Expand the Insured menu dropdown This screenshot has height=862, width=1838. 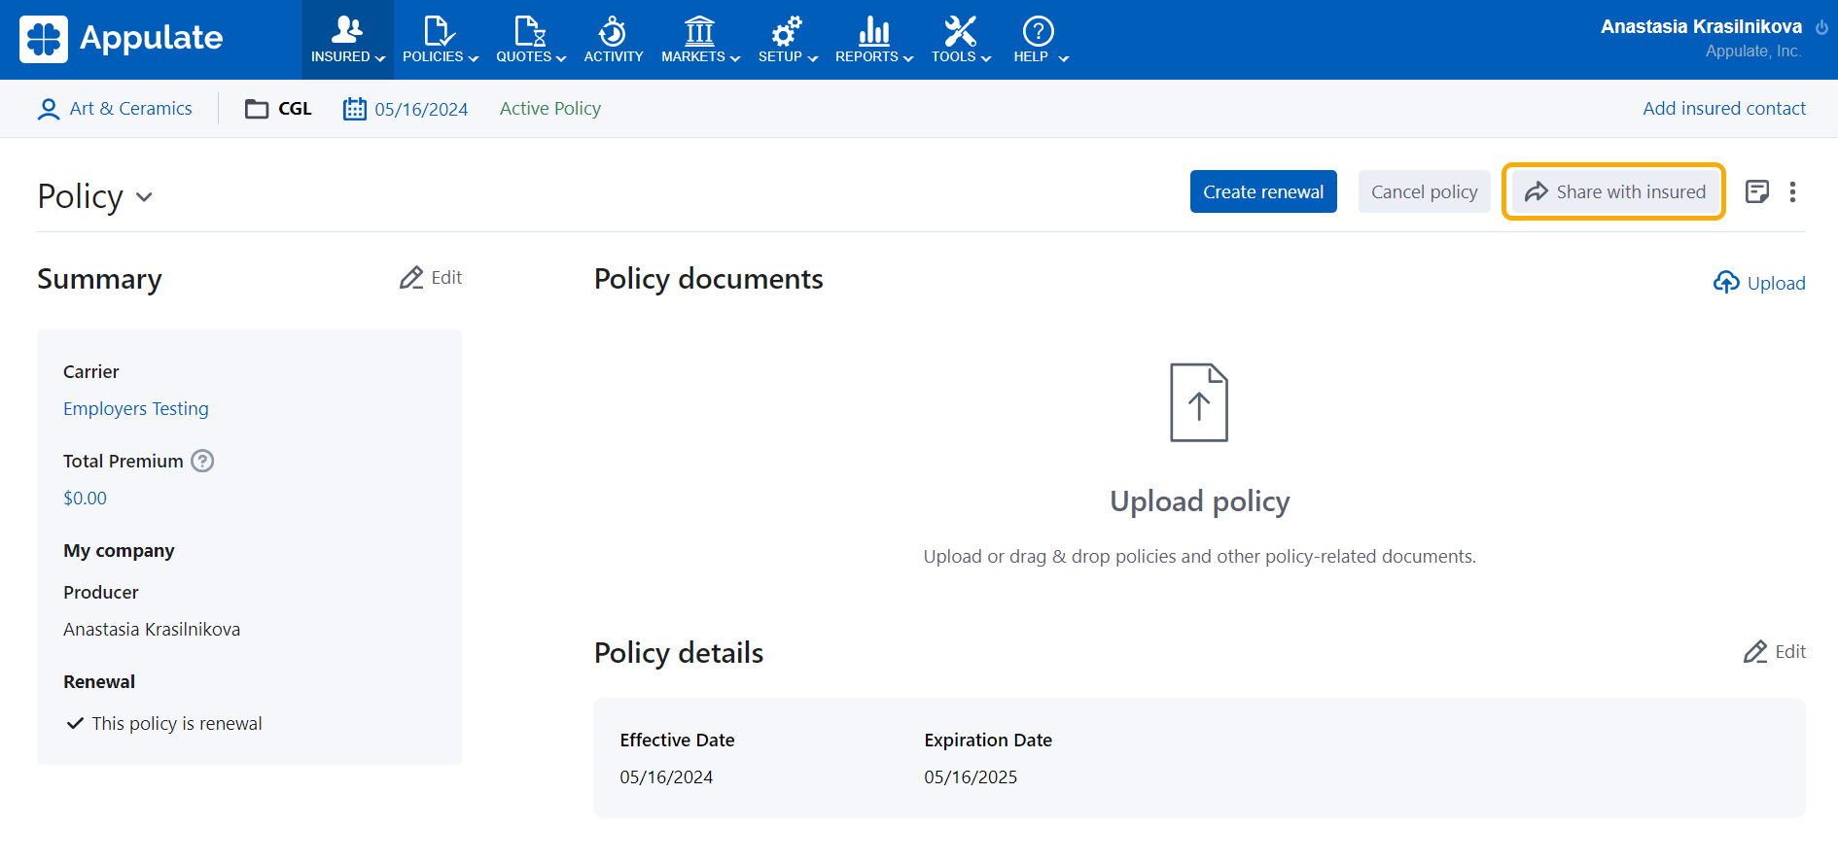347,40
